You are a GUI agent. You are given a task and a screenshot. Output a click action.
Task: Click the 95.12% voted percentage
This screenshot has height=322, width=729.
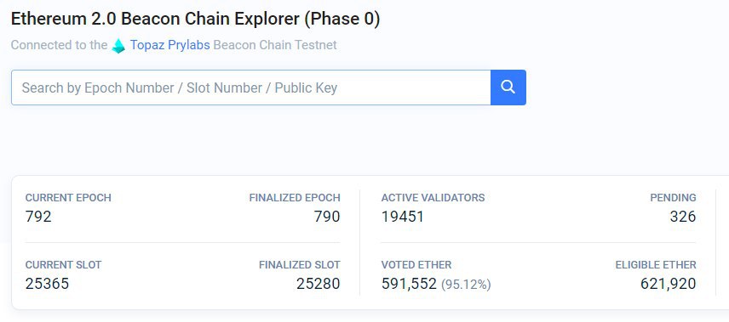pyautogui.click(x=466, y=284)
